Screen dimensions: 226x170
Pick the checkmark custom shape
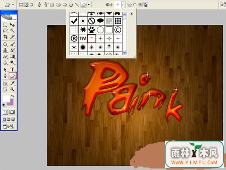tap(74, 21)
